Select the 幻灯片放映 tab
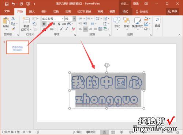The image size is (183, 135). tap(84, 12)
